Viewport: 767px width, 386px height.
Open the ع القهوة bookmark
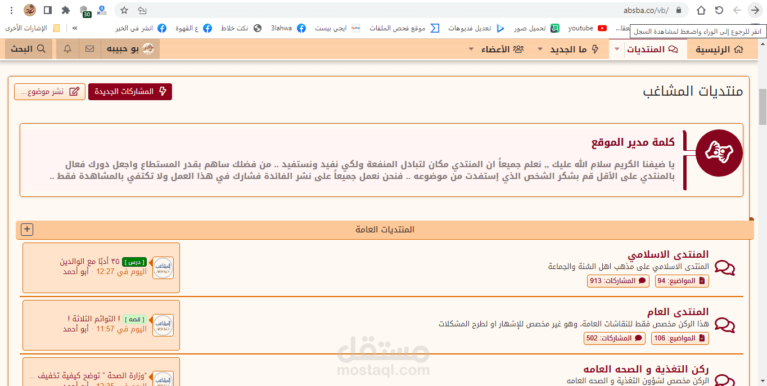click(194, 28)
